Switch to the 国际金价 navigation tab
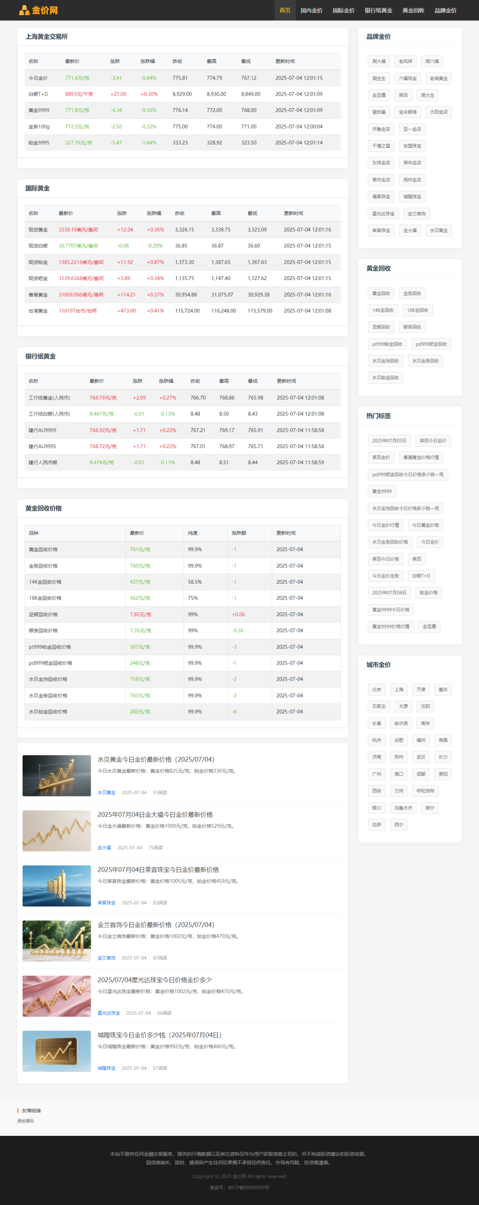Screen dimensions: 479x1205 pos(343,10)
